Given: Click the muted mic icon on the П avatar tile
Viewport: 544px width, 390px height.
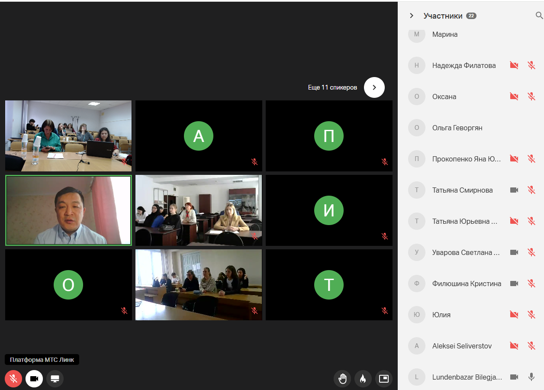Looking at the screenshot, I should [x=385, y=162].
